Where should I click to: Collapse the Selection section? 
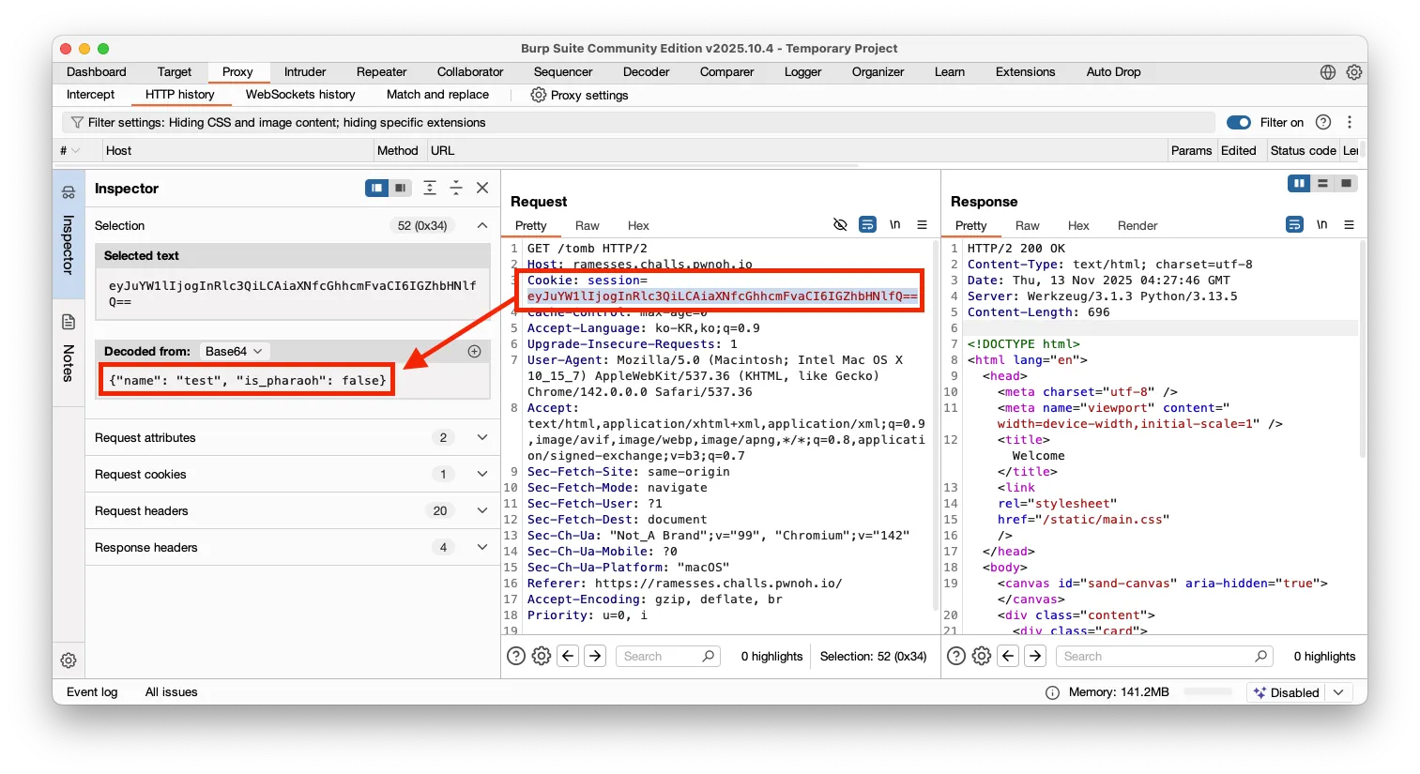[482, 225]
